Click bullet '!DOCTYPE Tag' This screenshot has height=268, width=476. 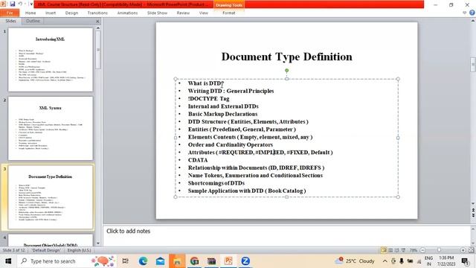point(208,99)
